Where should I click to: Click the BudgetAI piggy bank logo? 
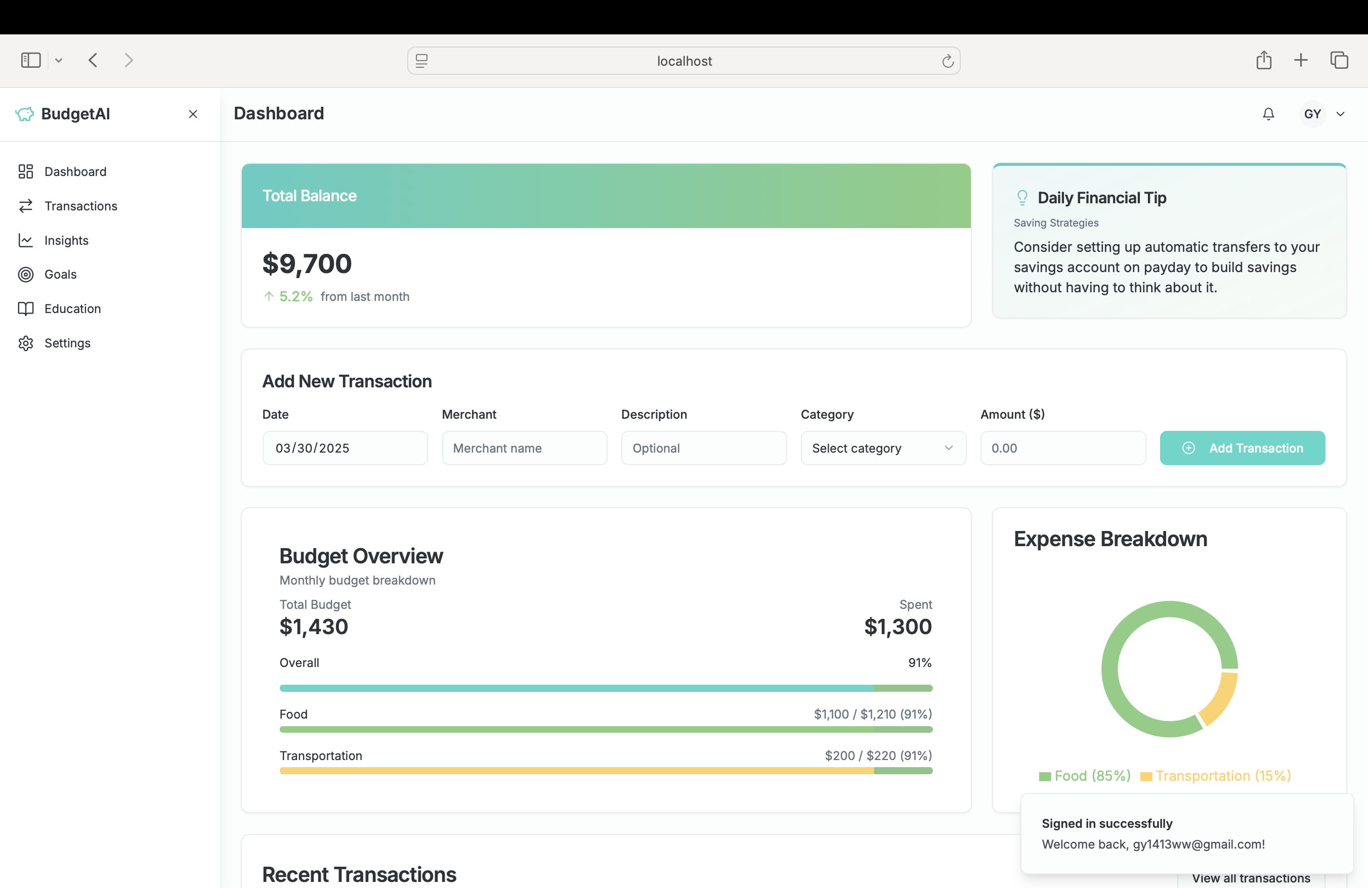25,114
